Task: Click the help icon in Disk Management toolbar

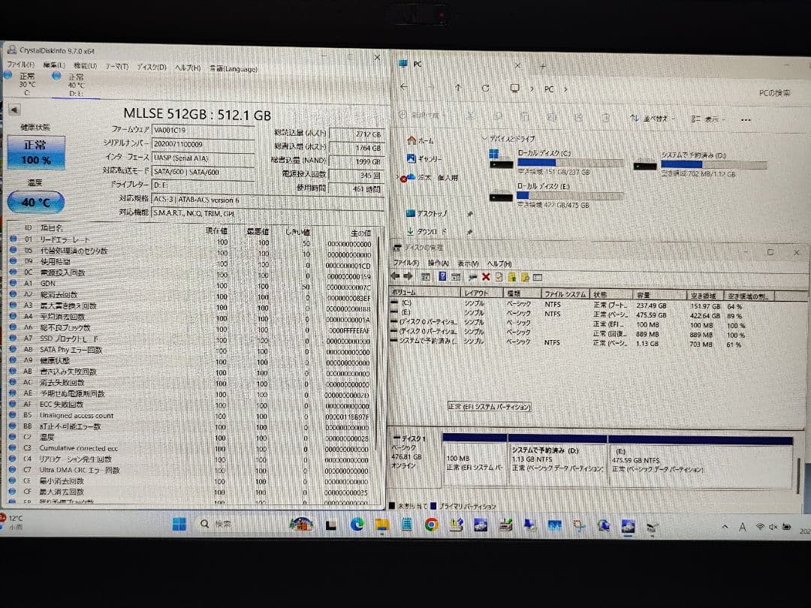Action: [x=442, y=276]
